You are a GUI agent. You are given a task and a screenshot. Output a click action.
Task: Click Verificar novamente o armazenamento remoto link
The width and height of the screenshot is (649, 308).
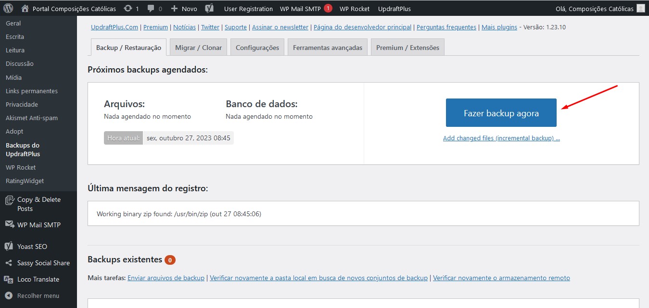[501, 278]
